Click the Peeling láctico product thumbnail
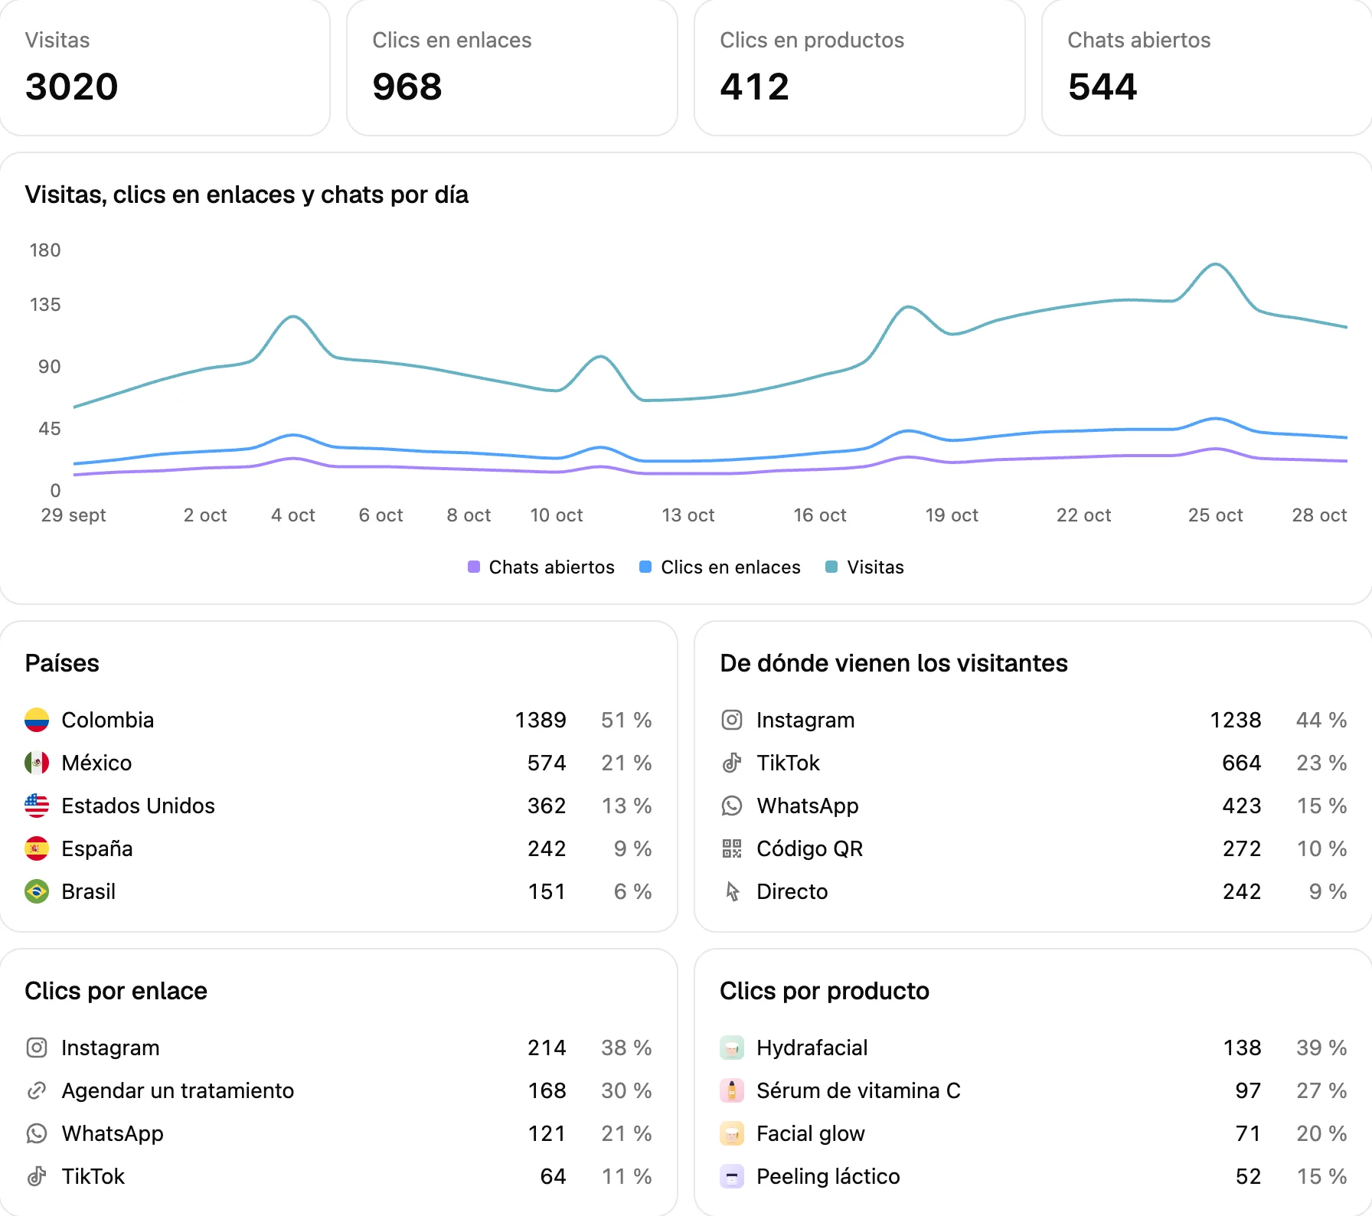Image resolution: width=1372 pixels, height=1216 pixels. pos(732,1176)
